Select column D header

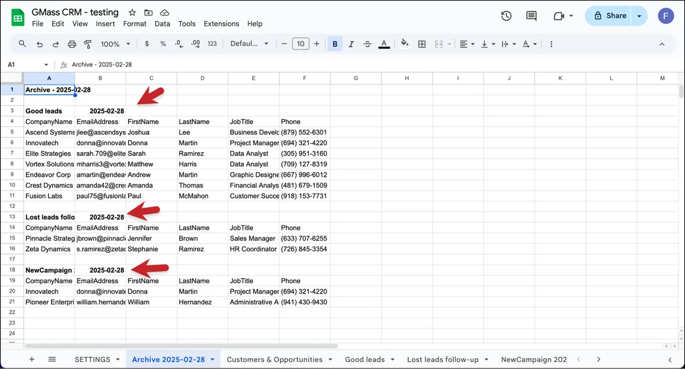[203, 78]
